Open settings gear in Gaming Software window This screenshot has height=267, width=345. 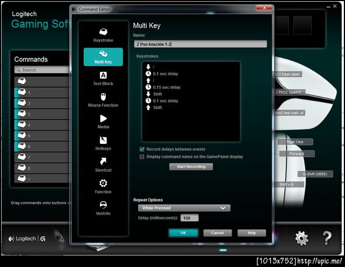pos(301,238)
